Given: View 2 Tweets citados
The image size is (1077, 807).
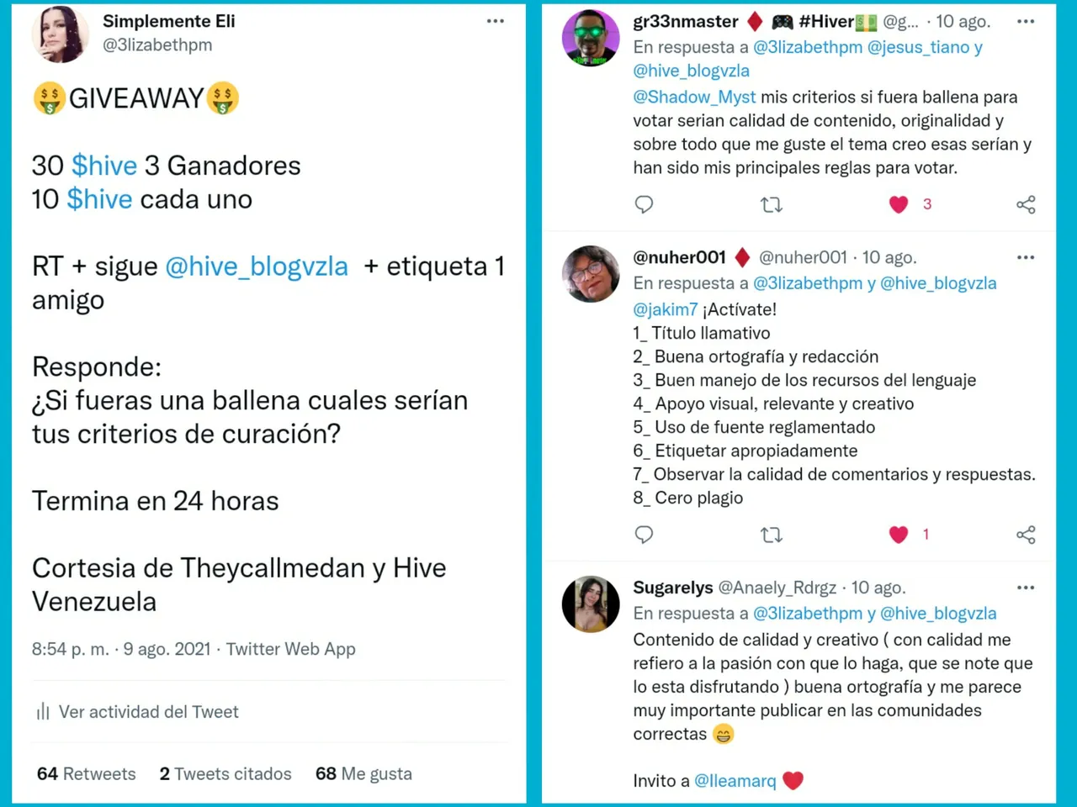Looking at the screenshot, I should coord(225,774).
